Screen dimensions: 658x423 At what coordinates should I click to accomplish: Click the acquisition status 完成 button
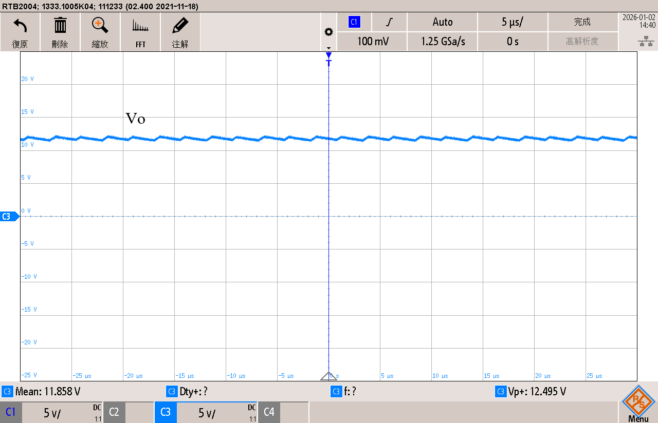(582, 22)
